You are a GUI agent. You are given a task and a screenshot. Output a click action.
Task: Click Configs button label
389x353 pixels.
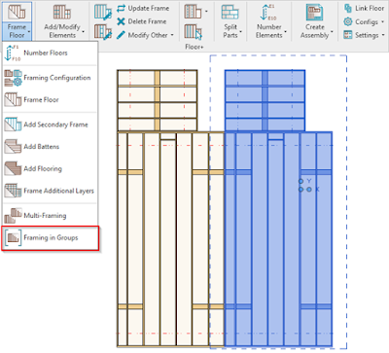367,21
